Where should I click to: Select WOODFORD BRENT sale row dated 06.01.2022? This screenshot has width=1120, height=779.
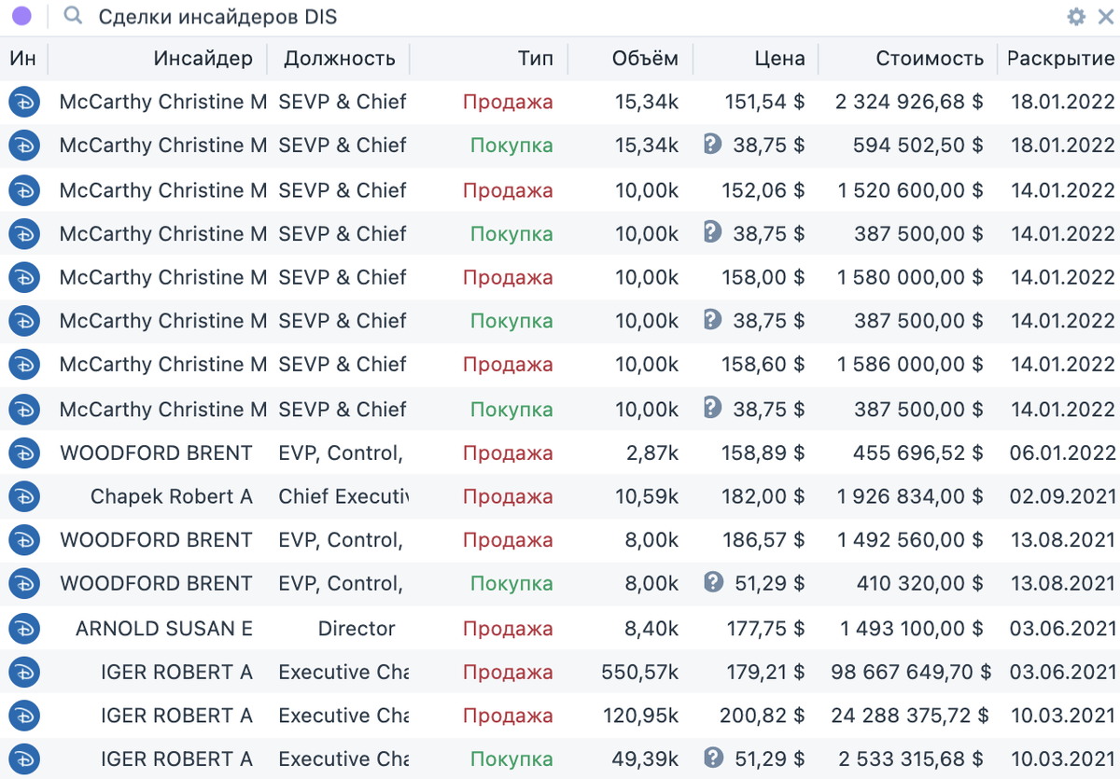click(x=560, y=452)
